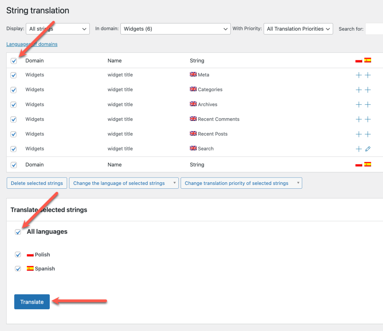The image size is (383, 331).
Task: Open All Translation Priorities dropdown
Action: point(298,29)
